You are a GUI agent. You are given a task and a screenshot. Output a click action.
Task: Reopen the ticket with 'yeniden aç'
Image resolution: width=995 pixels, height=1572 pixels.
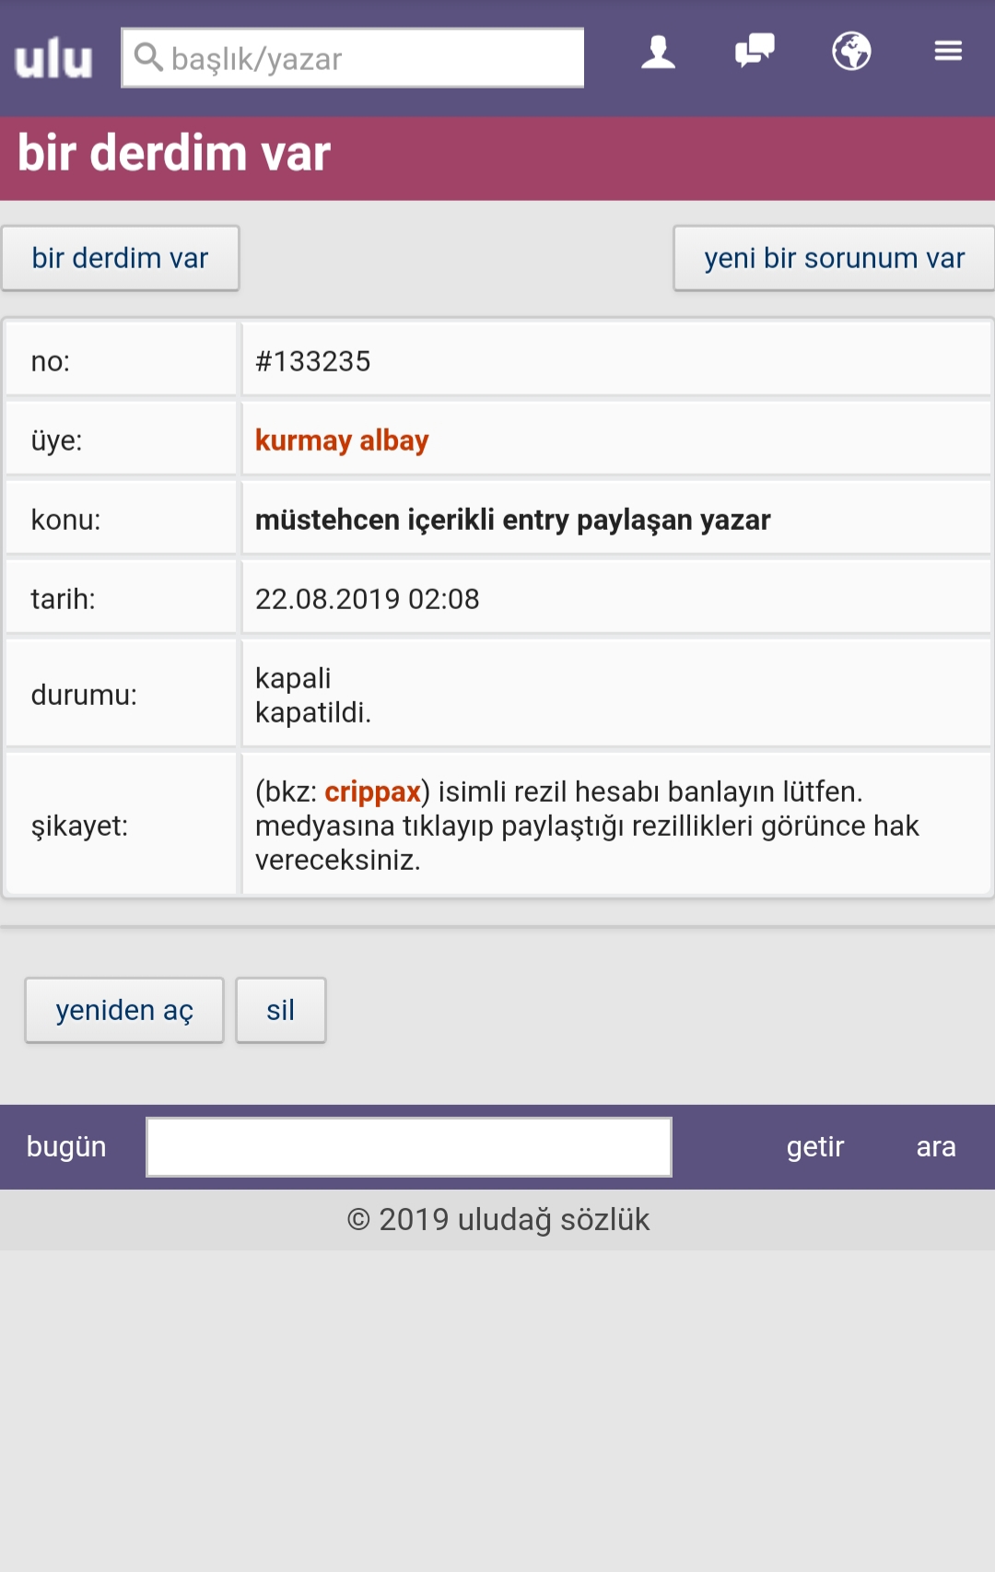(124, 1011)
